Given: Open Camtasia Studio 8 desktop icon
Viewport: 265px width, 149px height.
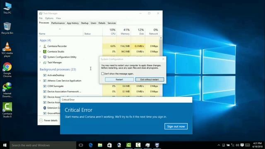Looking at the screenshot, I should click(7, 110).
